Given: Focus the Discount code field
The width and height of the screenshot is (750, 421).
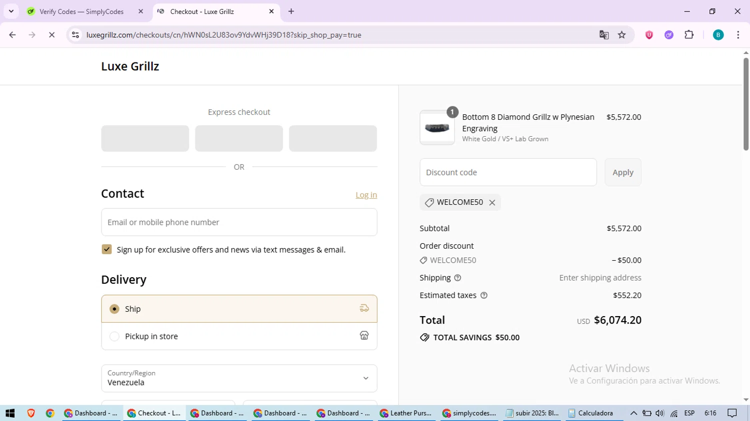Looking at the screenshot, I should click(x=508, y=172).
